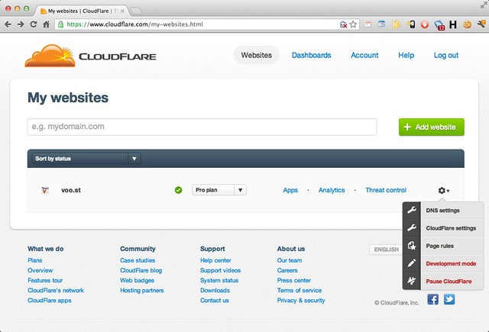Click the H extension icon in the toolbar

[x=453, y=24]
